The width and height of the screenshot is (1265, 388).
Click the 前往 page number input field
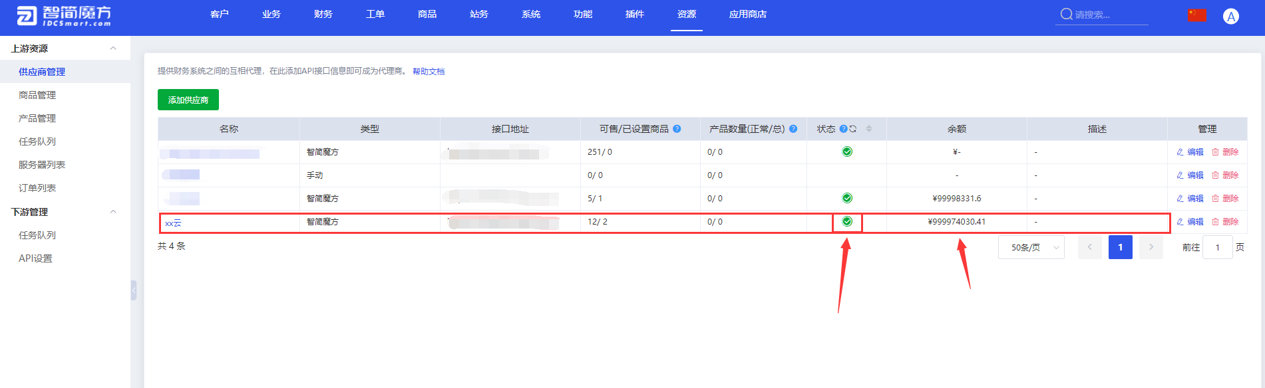click(1217, 247)
